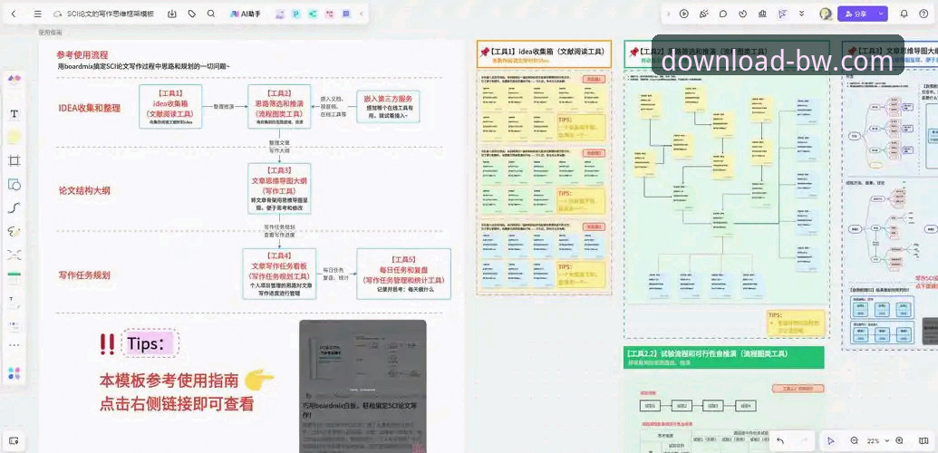The height and width of the screenshot is (453, 938).
Task: Open the timer tool
Action: tap(743, 14)
